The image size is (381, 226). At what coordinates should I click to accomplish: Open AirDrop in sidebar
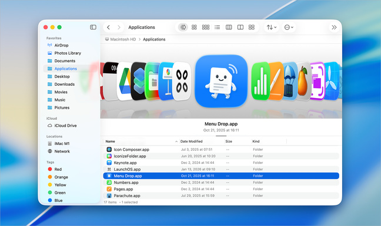pyautogui.click(x=61, y=45)
